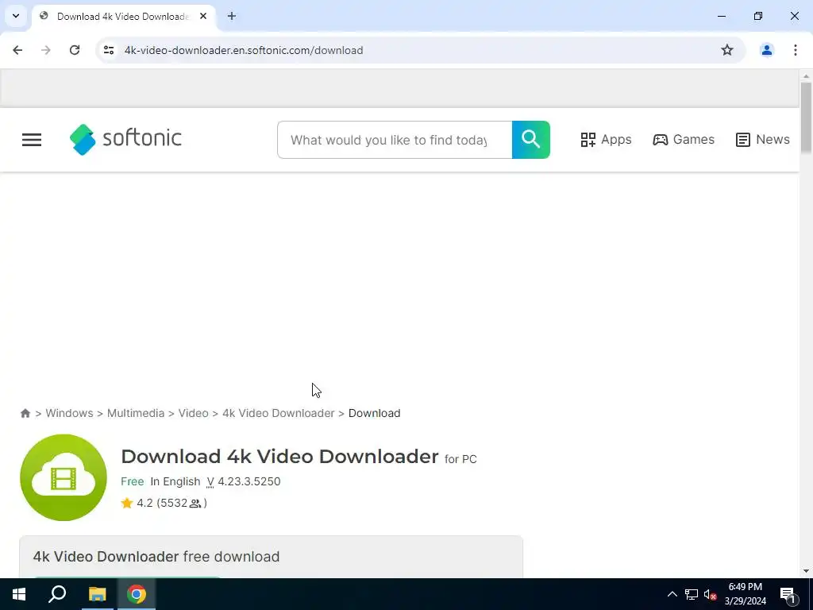View site information icon in address bar
Screen dimensions: 813x610
[x=109, y=50]
